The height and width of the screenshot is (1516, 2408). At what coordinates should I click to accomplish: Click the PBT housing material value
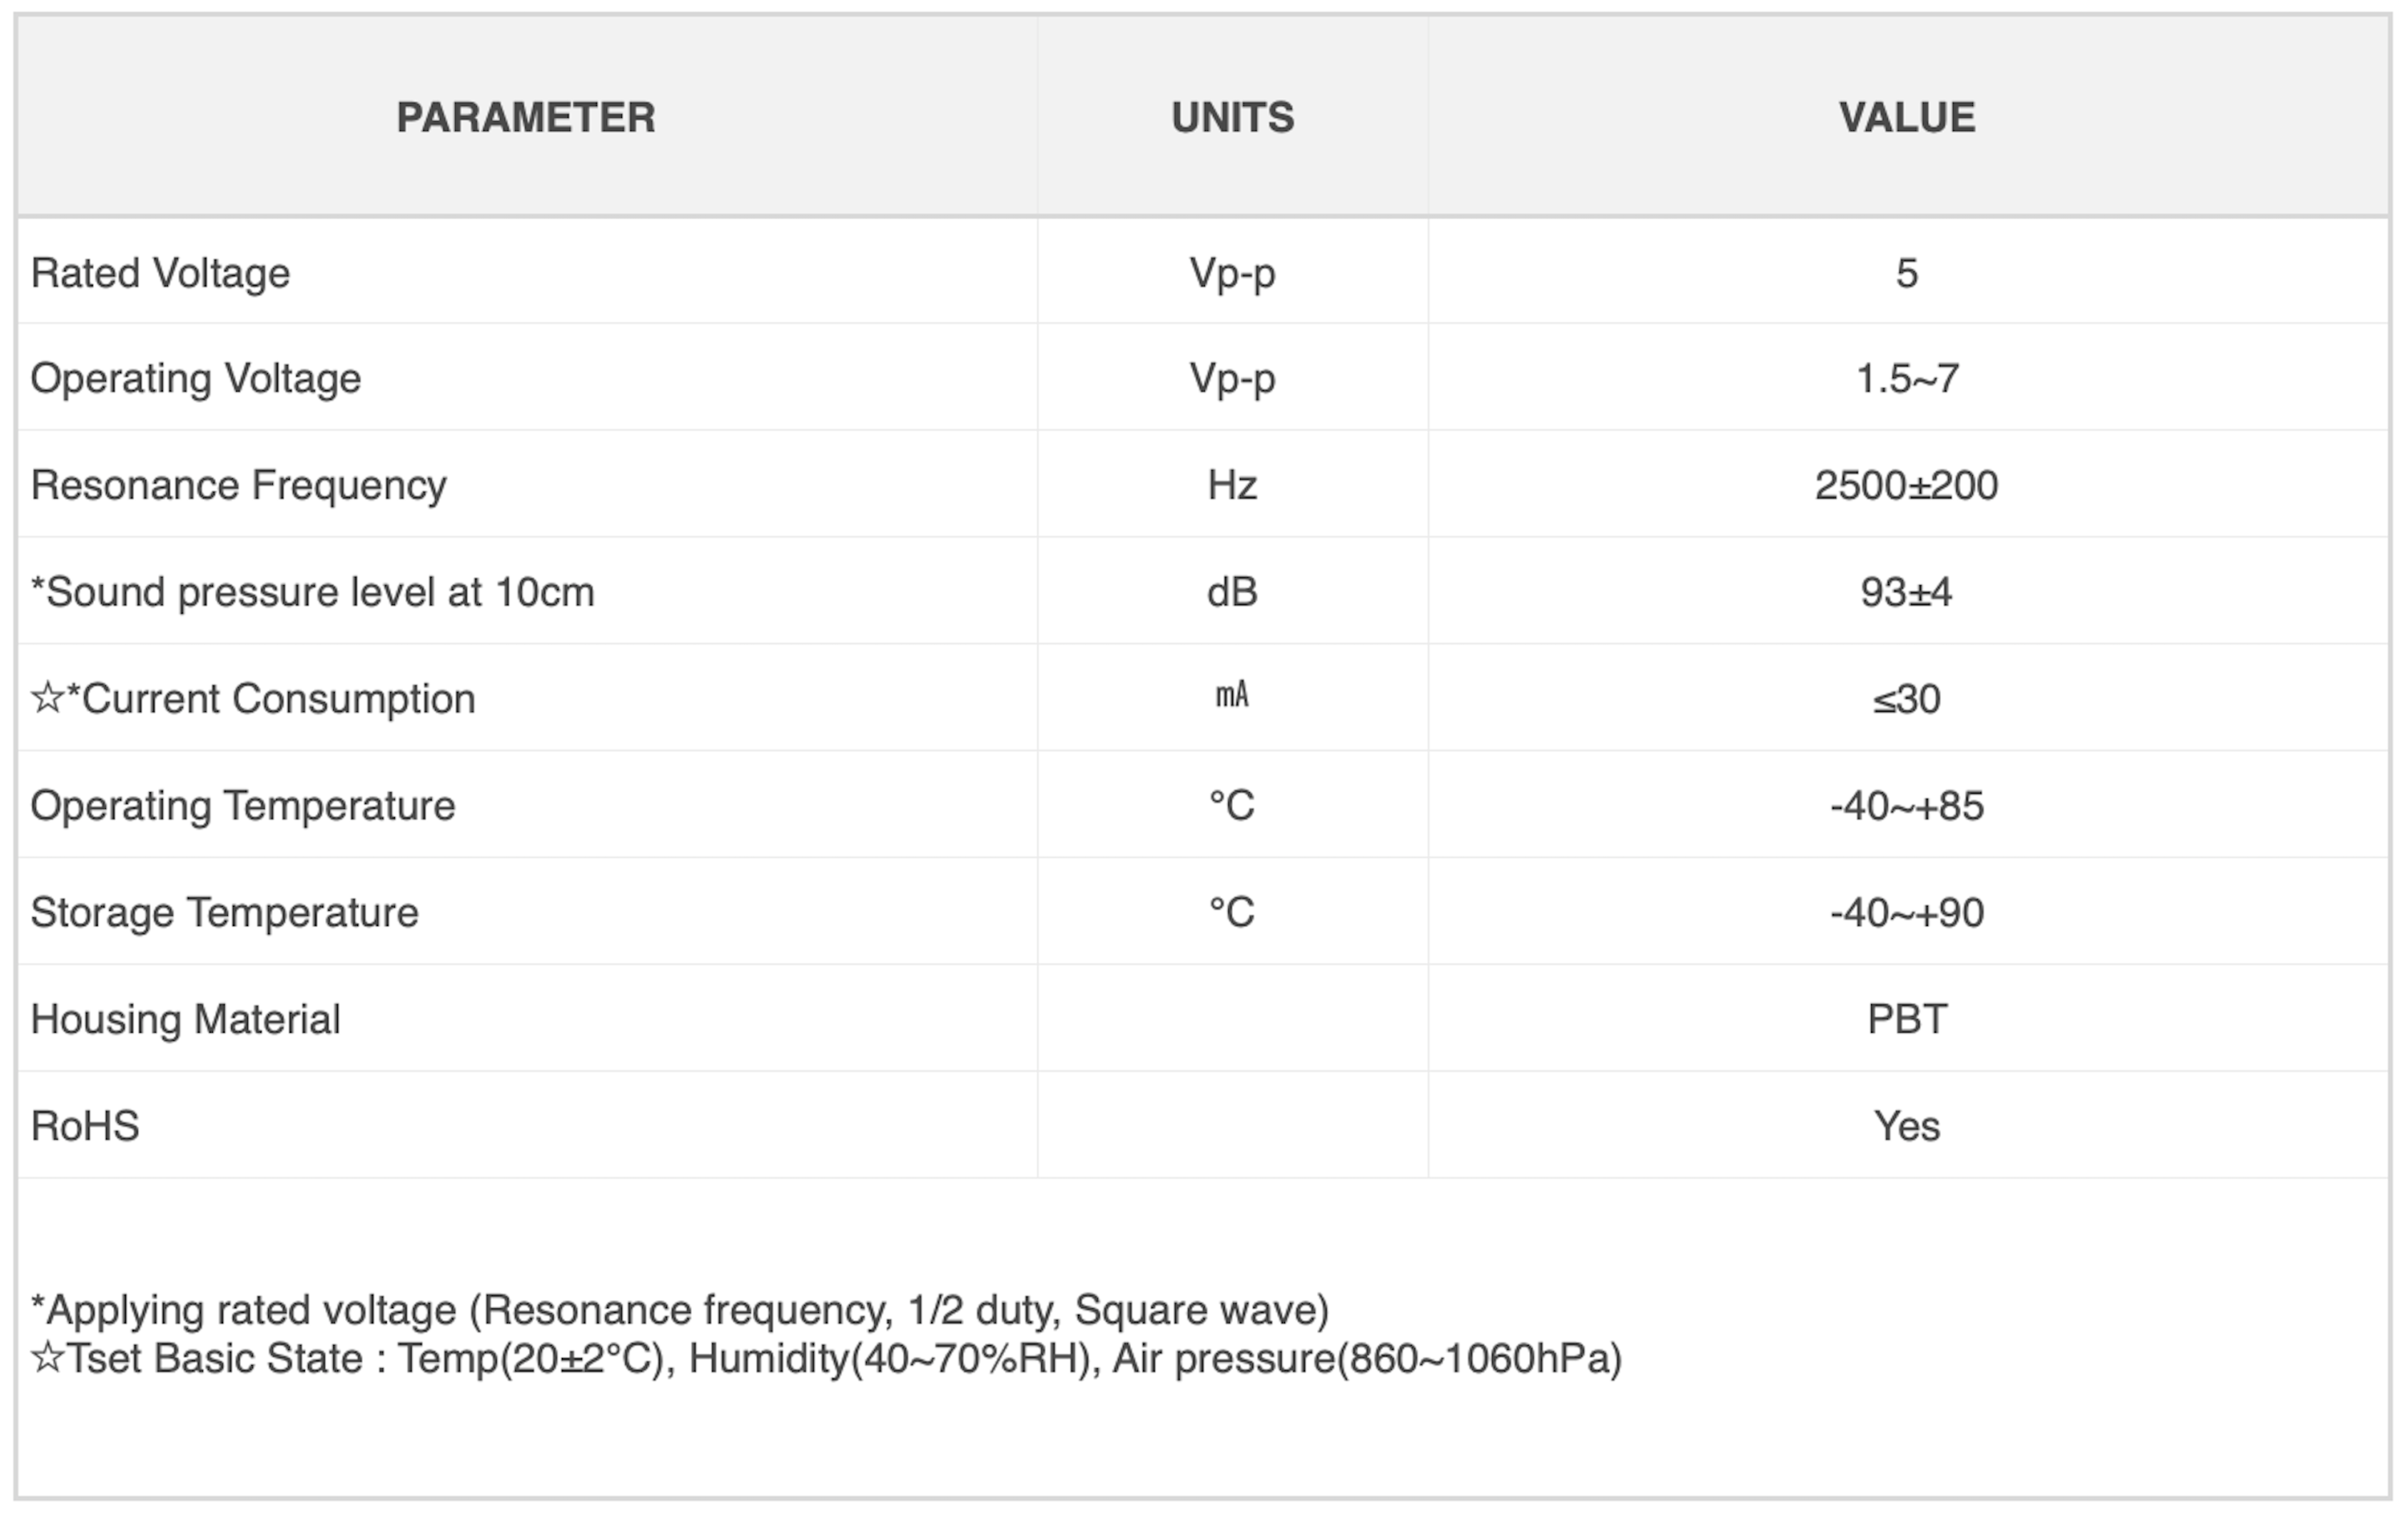[x=1907, y=1020]
